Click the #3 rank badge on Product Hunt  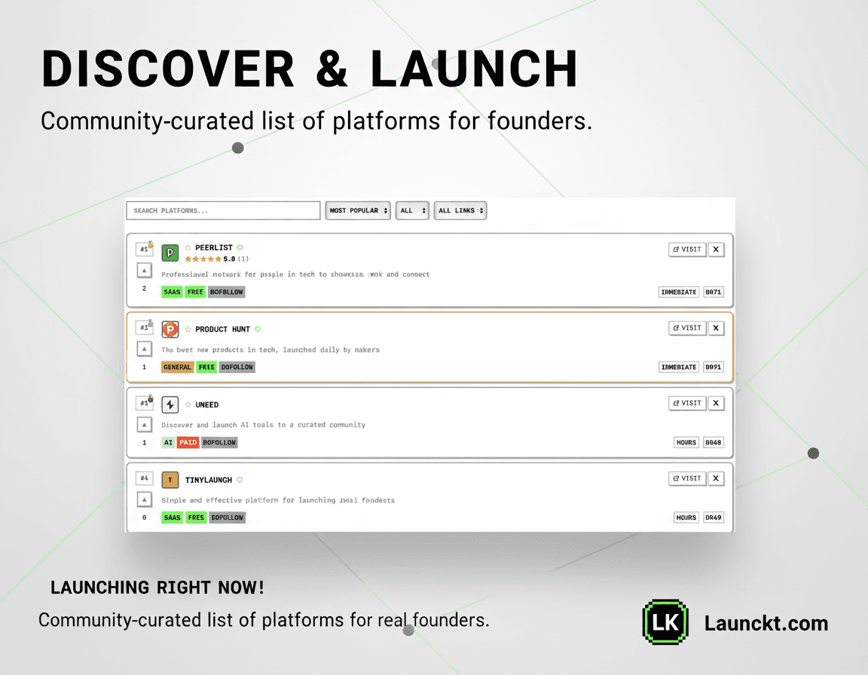tap(144, 327)
